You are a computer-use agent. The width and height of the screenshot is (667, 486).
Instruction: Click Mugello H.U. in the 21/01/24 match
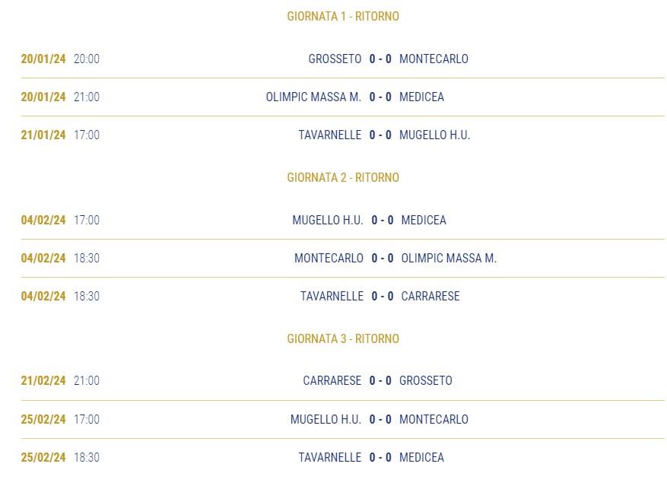point(434,135)
